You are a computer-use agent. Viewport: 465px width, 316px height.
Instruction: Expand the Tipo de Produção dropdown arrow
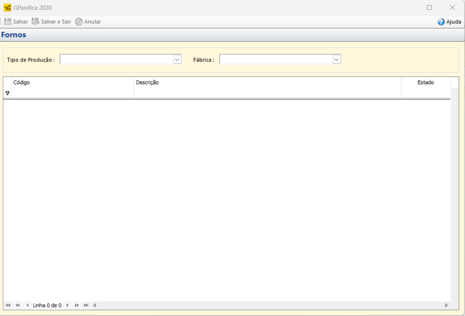177,59
